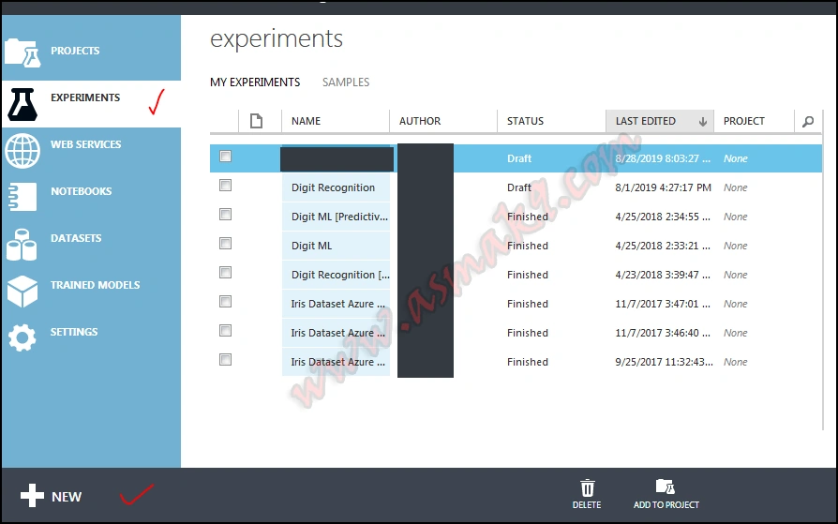Check the box for the highlighted Draft row
Image resolution: width=838 pixels, height=524 pixels.
226,157
